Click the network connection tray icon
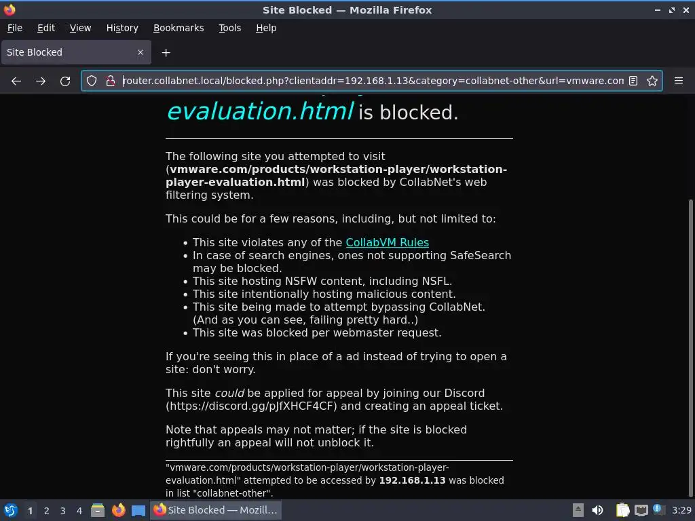The height and width of the screenshot is (521, 695). pyautogui.click(x=641, y=510)
